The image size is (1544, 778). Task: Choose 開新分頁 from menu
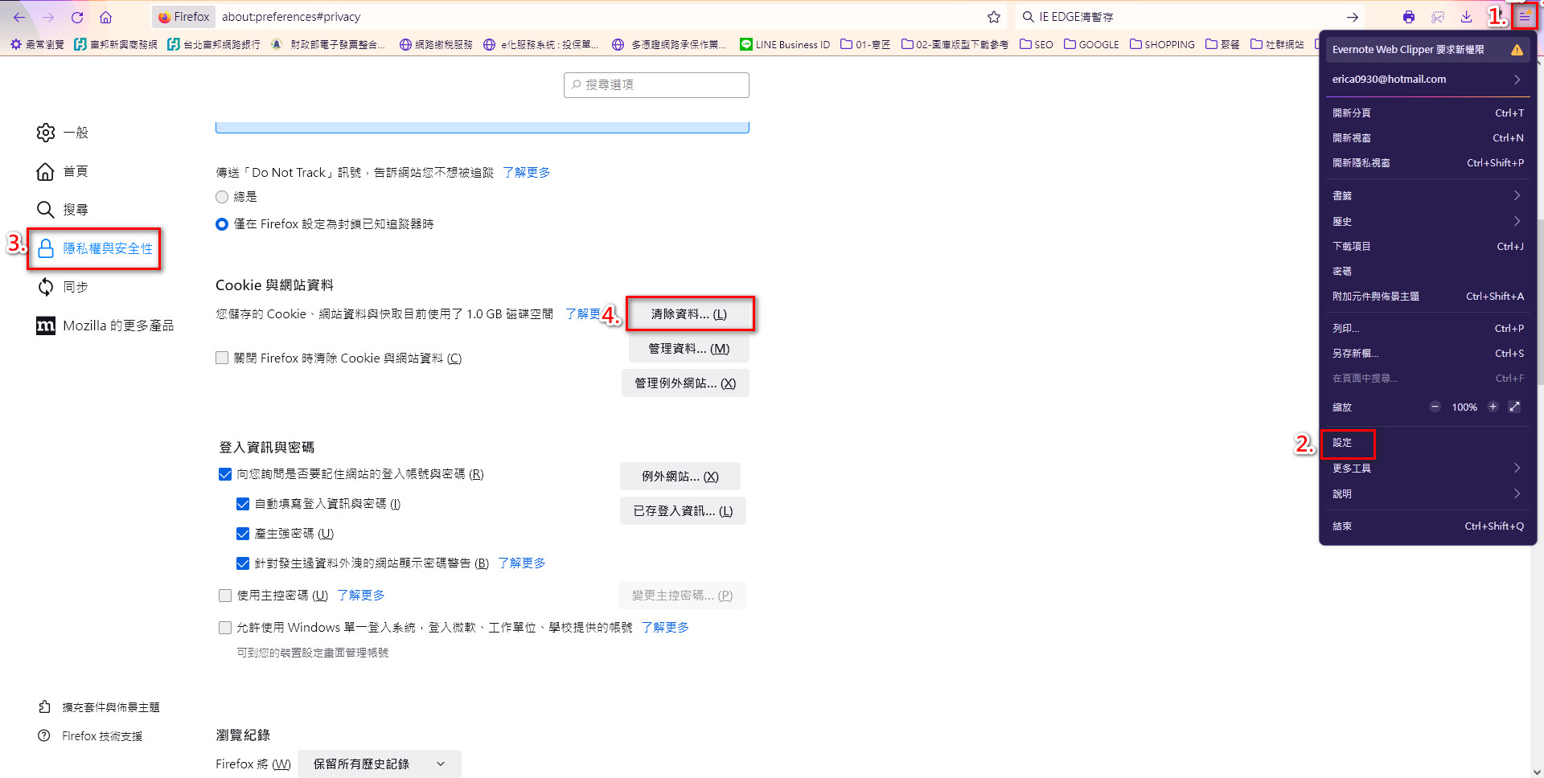point(1427,113)
